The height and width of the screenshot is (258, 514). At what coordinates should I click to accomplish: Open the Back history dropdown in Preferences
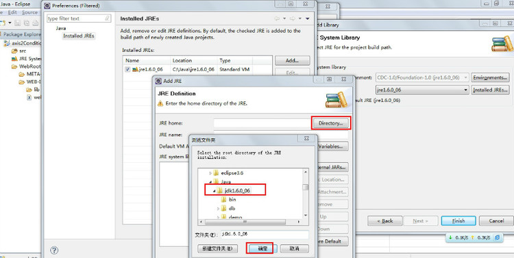coord(284,18)
